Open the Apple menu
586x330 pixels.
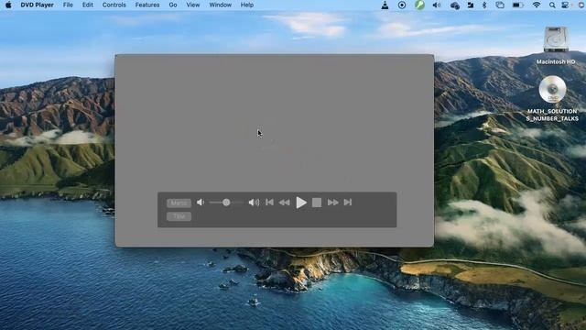[x=8, y=5]
